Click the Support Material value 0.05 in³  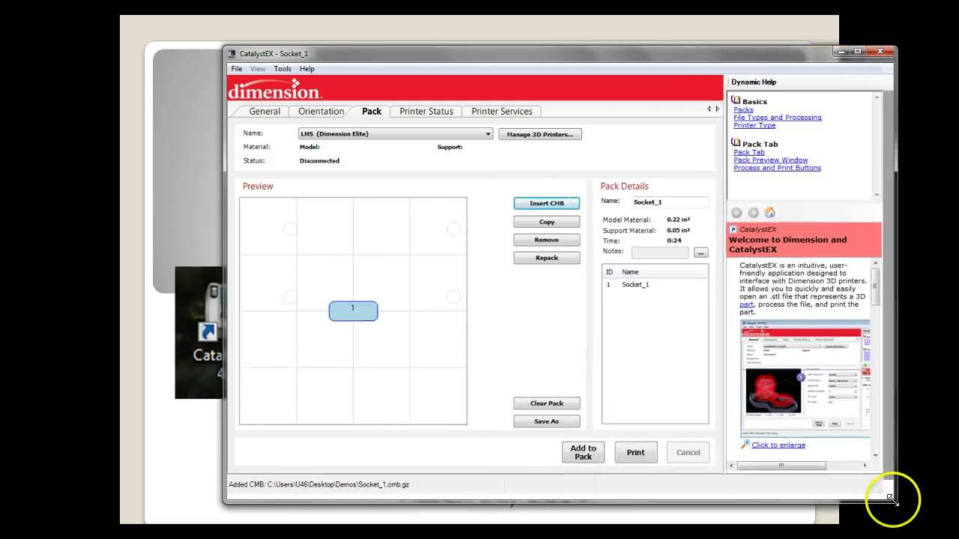pyautogui.click(x=679, y=231)
